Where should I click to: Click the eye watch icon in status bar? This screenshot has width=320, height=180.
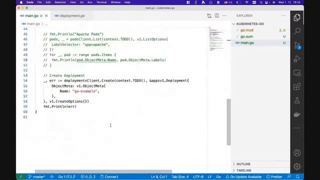click(52, 176)
